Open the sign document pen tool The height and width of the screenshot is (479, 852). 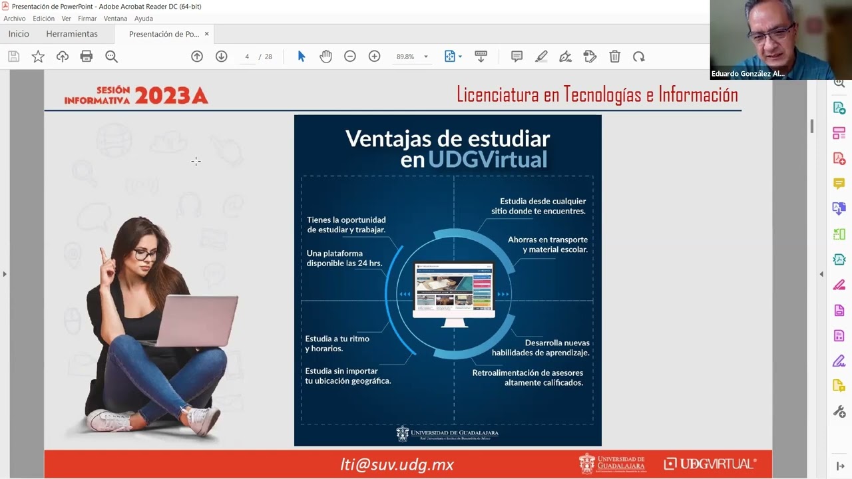coord(566,57)
